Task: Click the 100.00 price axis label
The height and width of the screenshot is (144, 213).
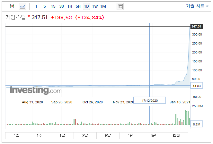Action: coord(197,70)
